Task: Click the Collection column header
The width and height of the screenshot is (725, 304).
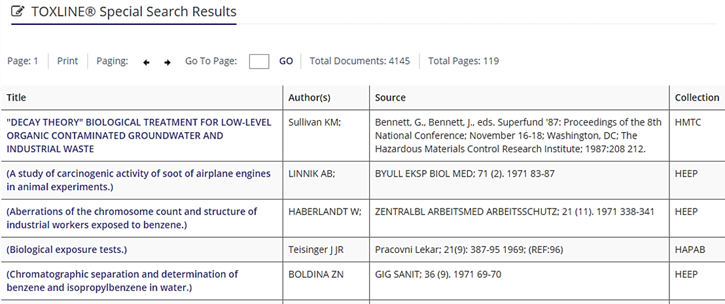Action: coord(697,97)
